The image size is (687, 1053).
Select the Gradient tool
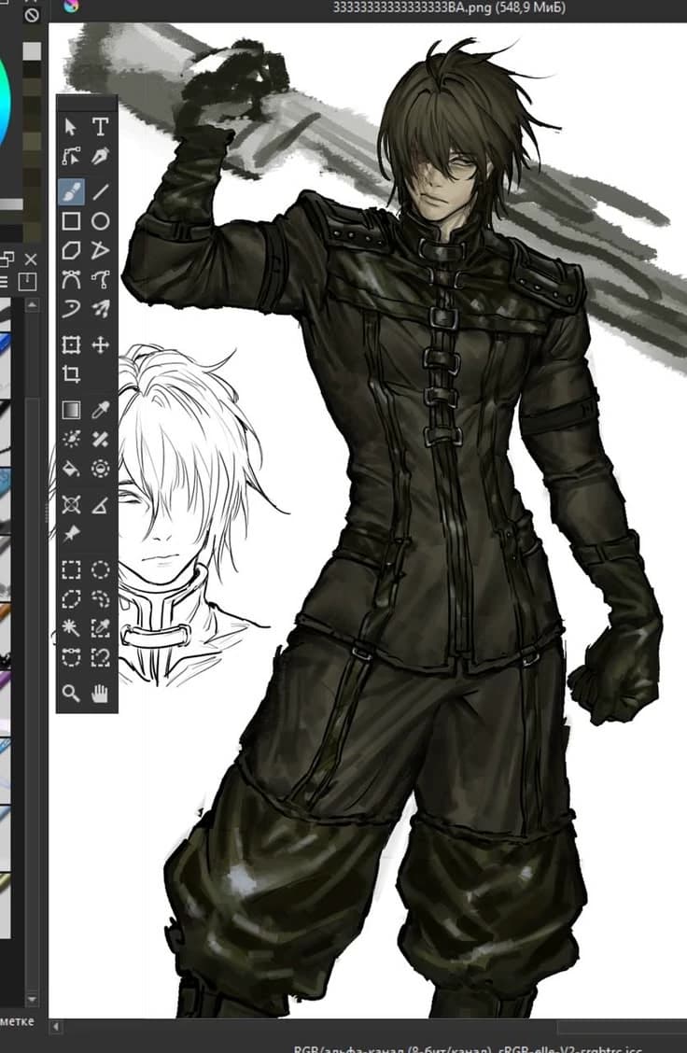coord(71,410)
